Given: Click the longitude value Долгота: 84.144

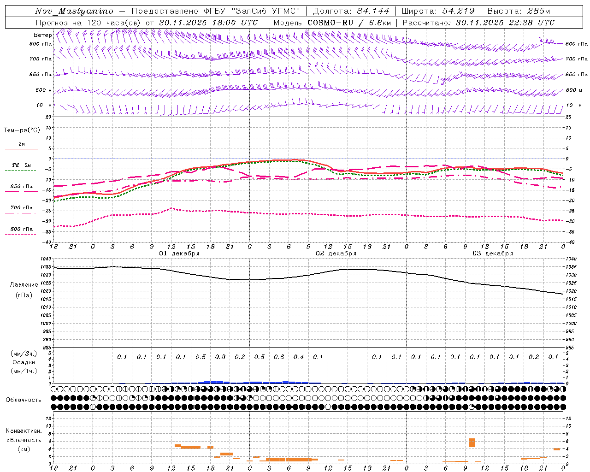Looking at the screenshot, I should [351, 11].
